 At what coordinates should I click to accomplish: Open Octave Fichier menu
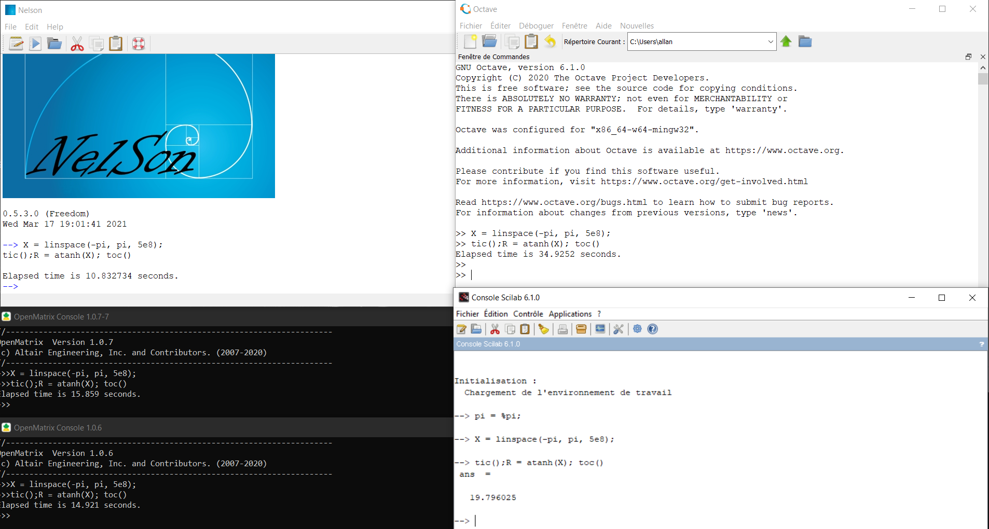click(471, 26)
